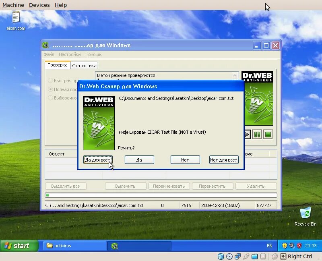Select the Быстрая проверка radio button
Viewport: 322px width, 261px height.
50,81
